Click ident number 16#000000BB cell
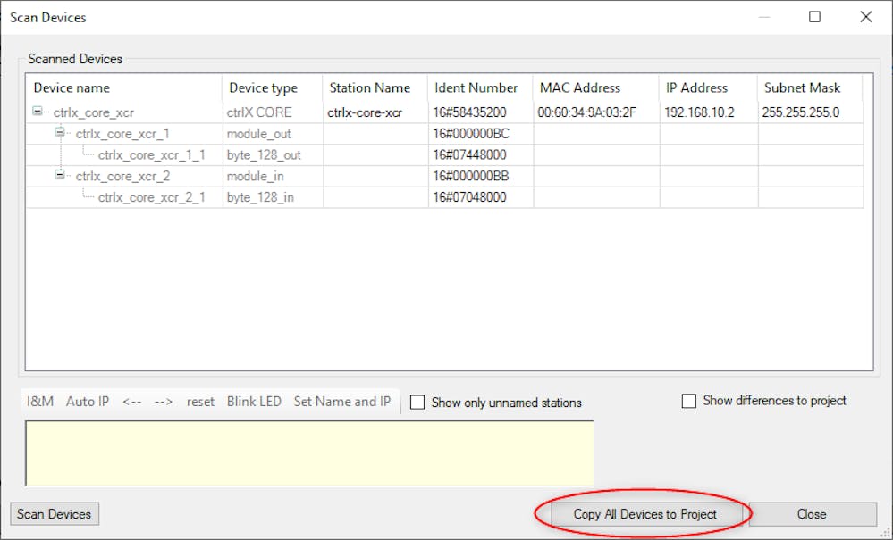 [481, 176]
